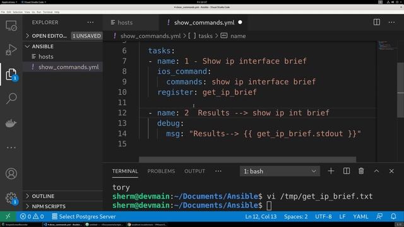
Task: Select the Explorer files icon in activity bar
Action: 11,74
